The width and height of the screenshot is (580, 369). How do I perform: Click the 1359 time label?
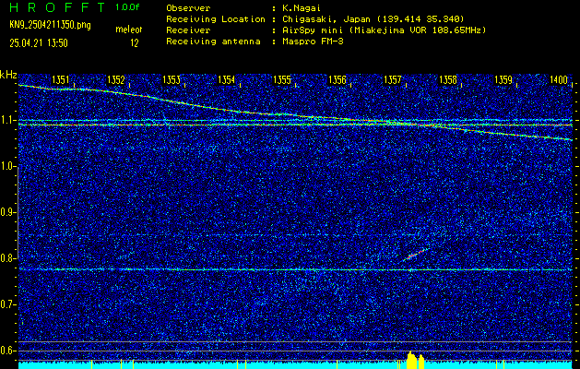503,80
